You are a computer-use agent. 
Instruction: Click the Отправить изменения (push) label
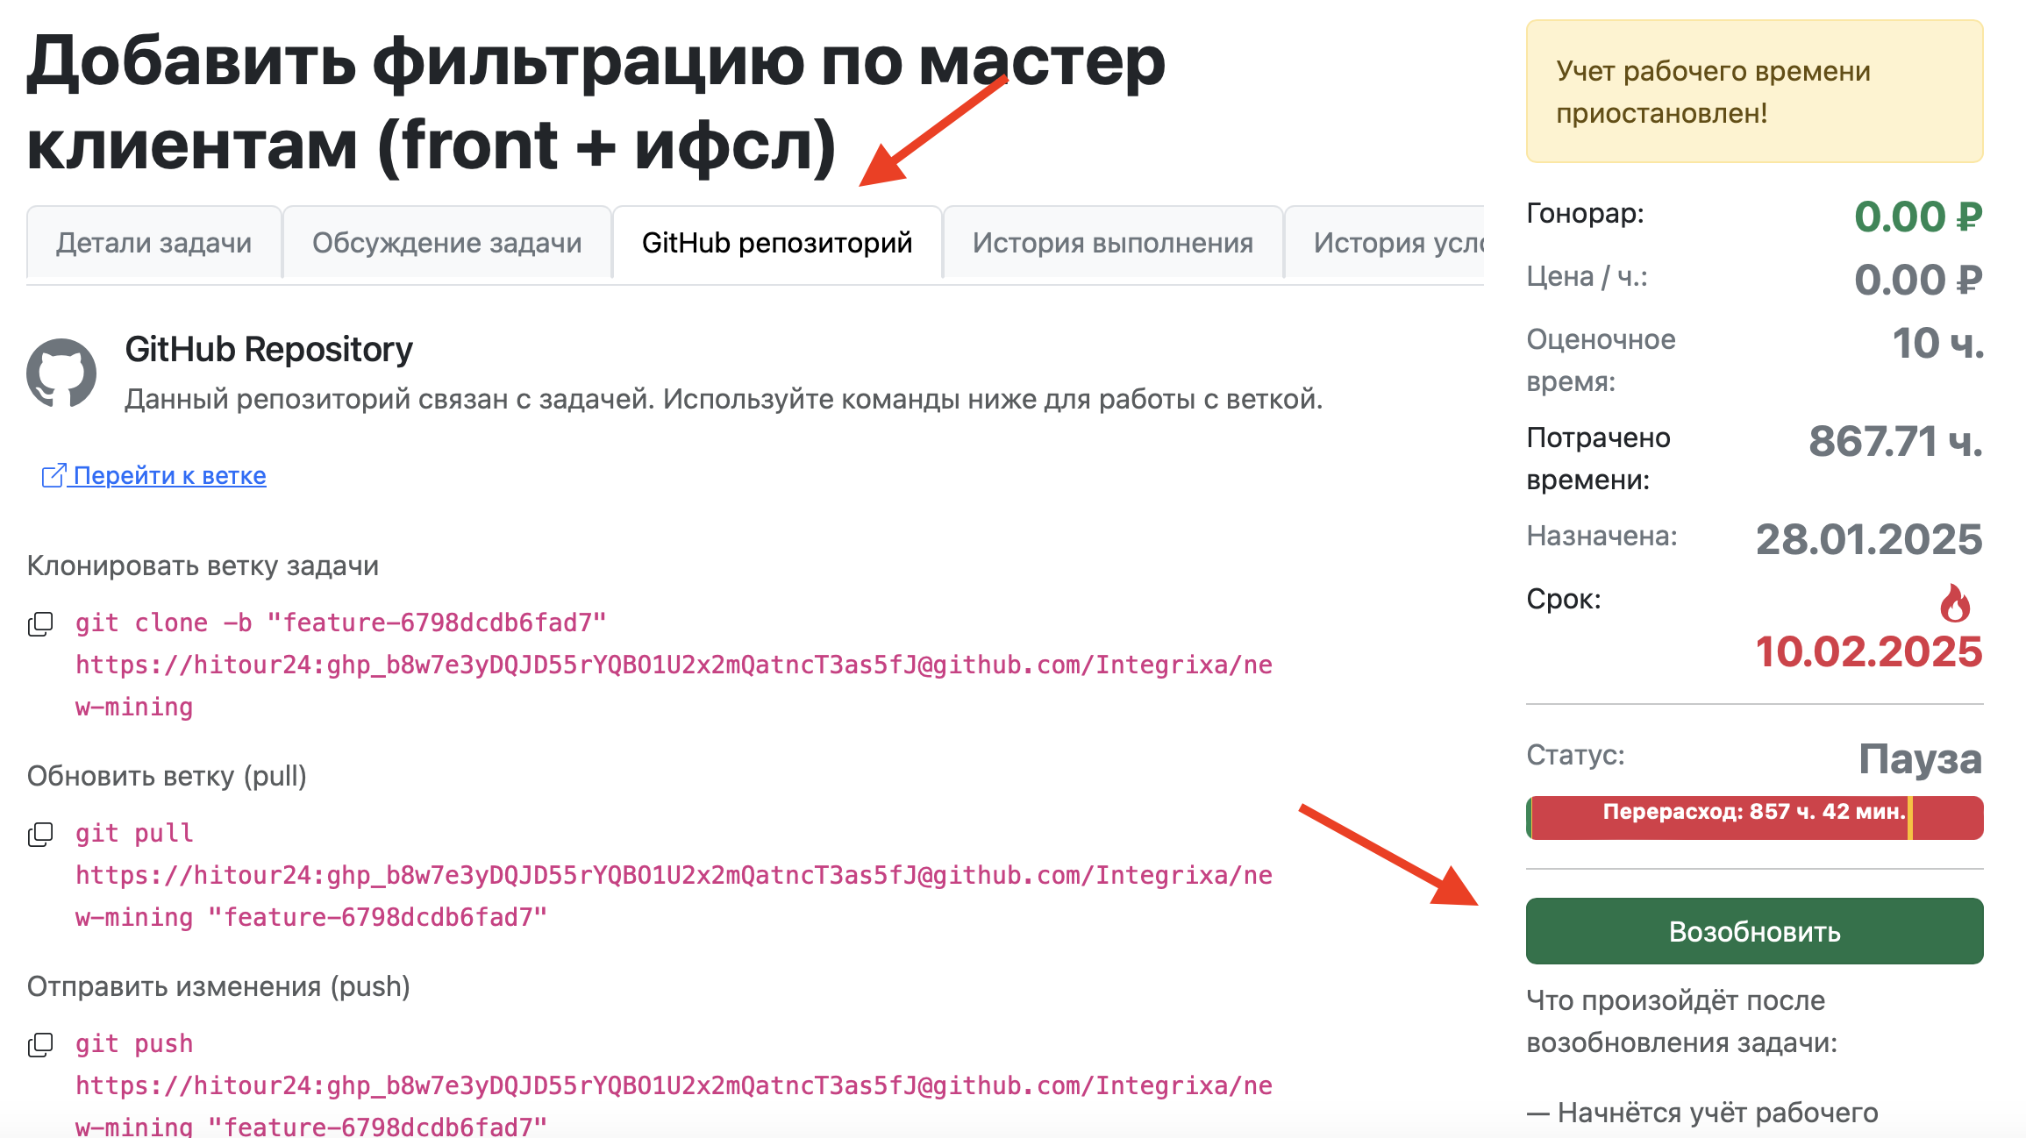(218, 986)
